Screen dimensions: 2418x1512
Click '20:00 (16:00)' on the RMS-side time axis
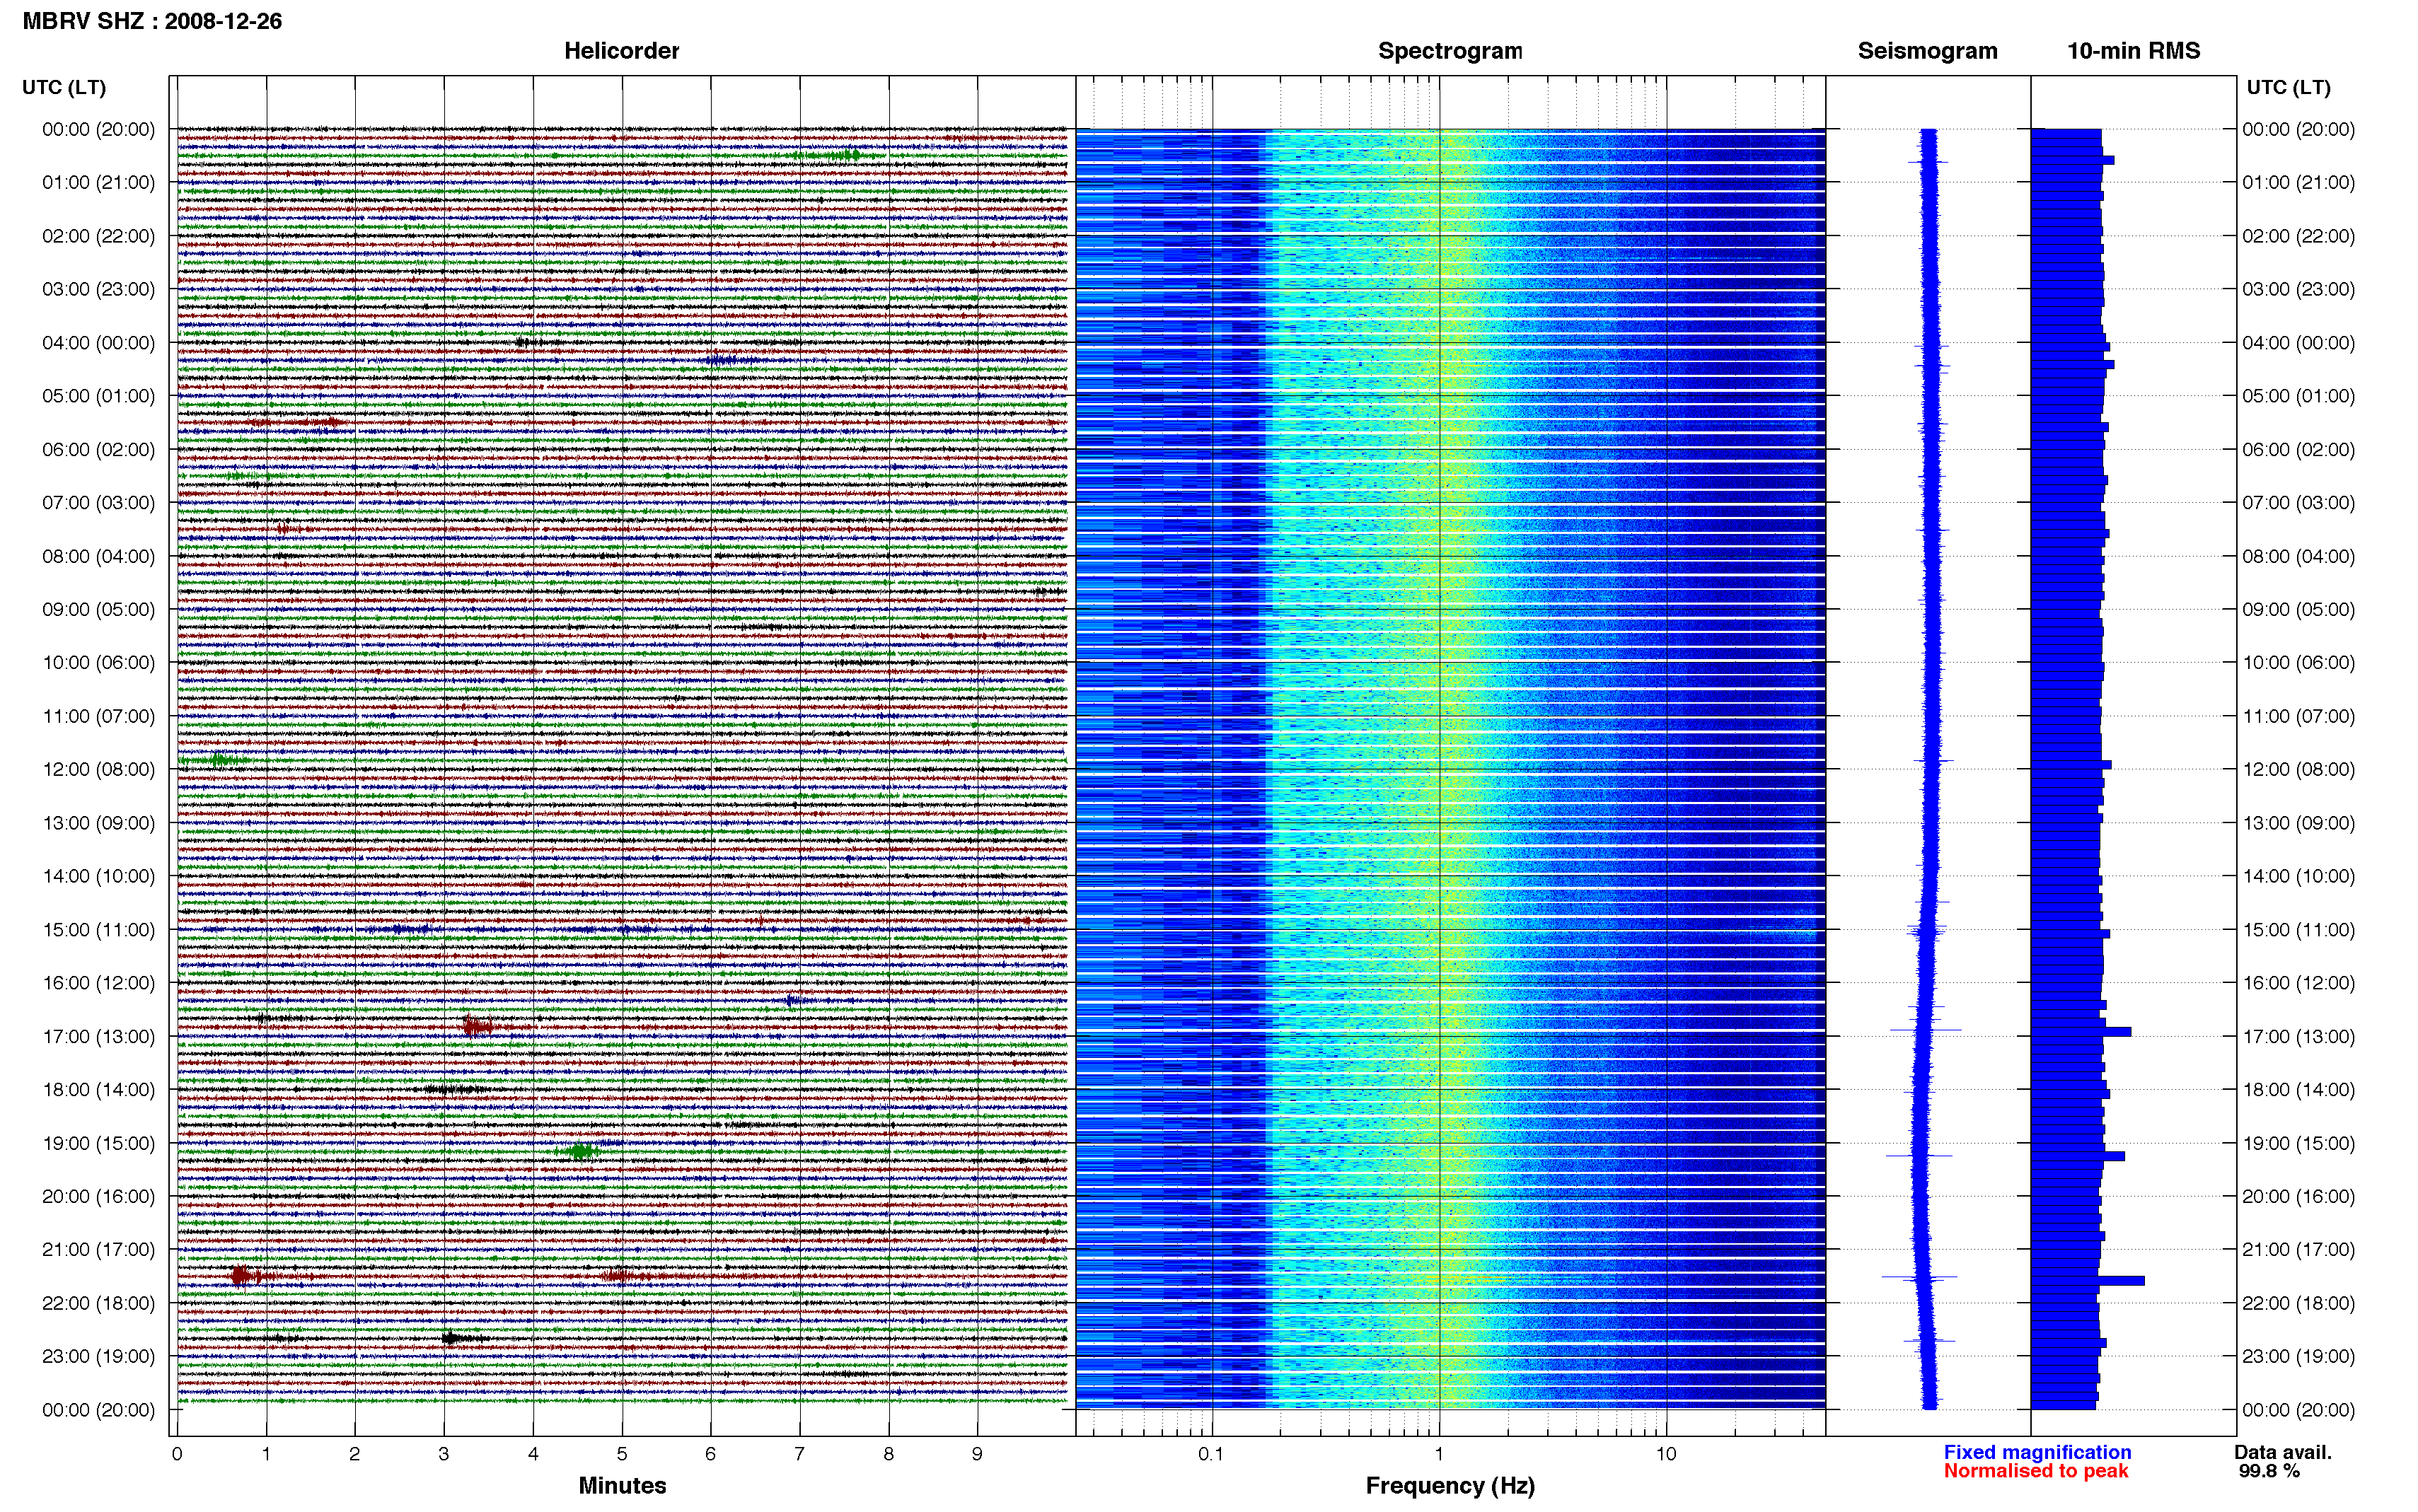click(x=2298, y=1196)
